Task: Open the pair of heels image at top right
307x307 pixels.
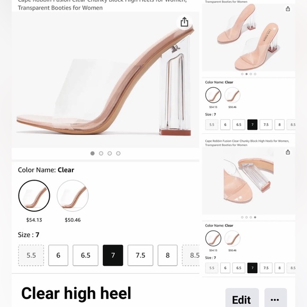Action: (x=249, y=38)
